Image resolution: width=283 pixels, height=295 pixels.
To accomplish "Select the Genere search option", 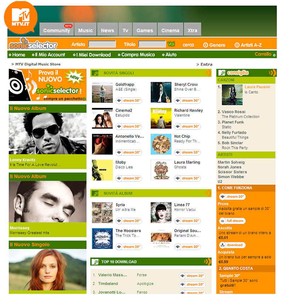I will (x=214, y=45).
